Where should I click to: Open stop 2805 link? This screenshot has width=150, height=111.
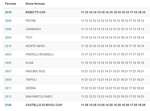(8, 63)
